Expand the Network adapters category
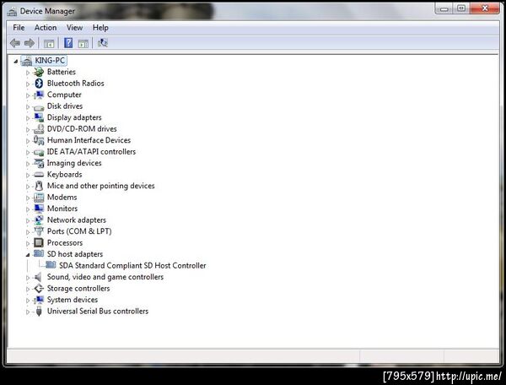 (28, 220)
